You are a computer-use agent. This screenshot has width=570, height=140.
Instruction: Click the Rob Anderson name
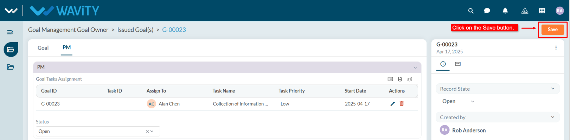coord(469,130)
